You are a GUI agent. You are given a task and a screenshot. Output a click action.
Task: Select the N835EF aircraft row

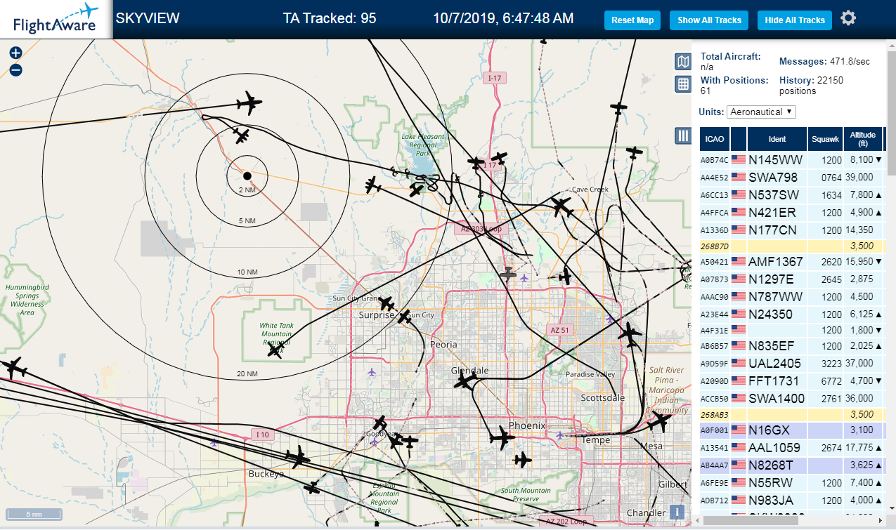click(792, 345)
